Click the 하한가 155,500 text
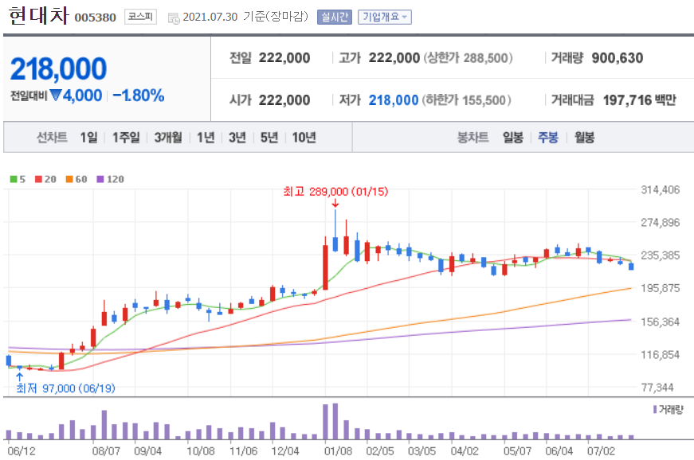The width and height of the screenshot is (694, 460). [x=466, y=100]
